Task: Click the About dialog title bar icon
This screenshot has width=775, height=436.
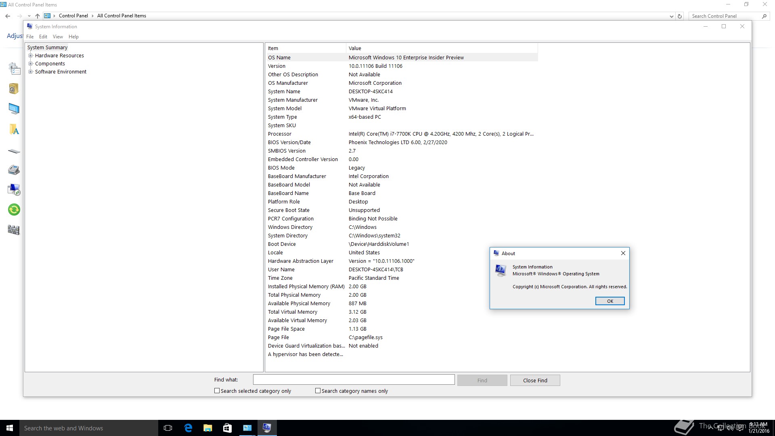Action: click(x=496, y=253)
